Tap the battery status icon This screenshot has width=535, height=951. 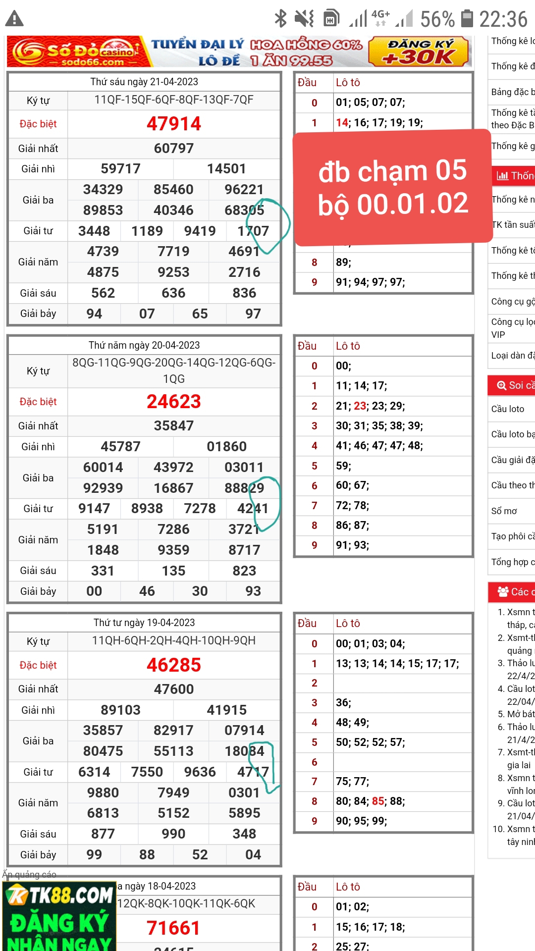point(467,18)
